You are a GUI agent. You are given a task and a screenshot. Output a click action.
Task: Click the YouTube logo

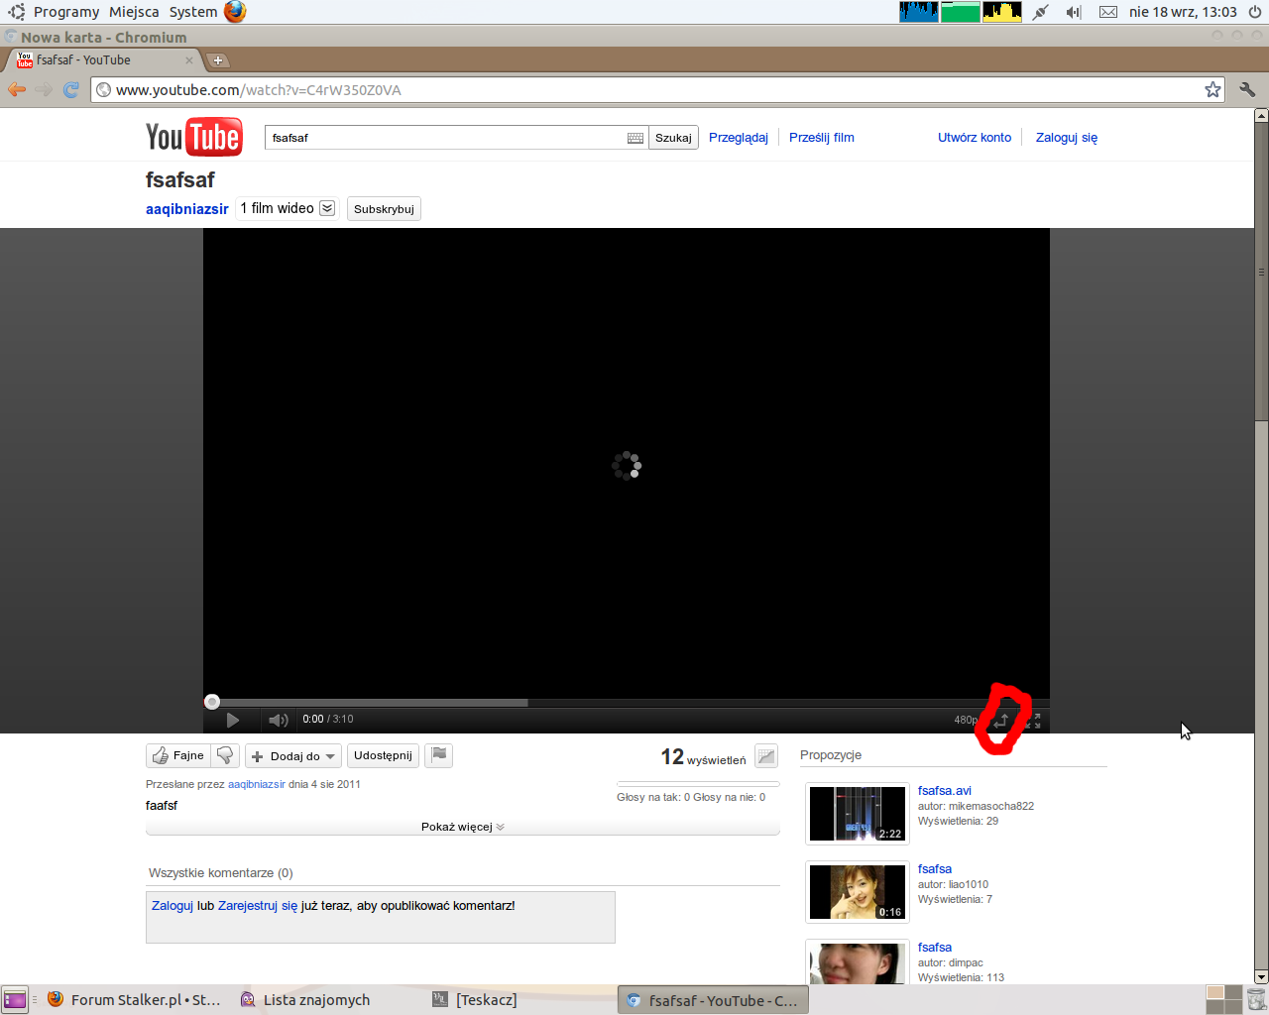point(193,138)
